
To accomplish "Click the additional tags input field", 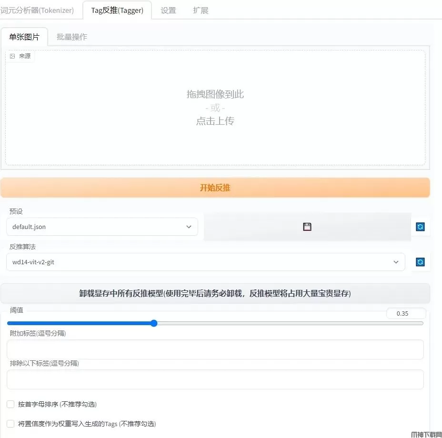I will tap(215, 349).
